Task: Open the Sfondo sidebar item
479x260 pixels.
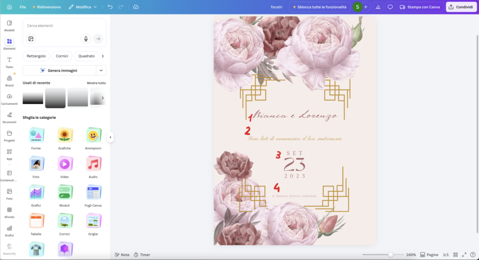Action: (x=9, y=212)
